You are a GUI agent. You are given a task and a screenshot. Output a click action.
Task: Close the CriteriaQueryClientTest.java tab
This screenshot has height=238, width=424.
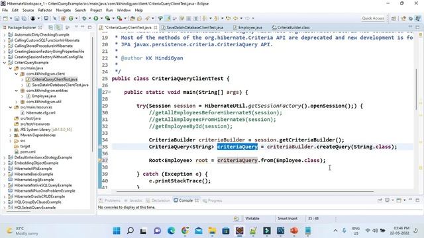156,27
